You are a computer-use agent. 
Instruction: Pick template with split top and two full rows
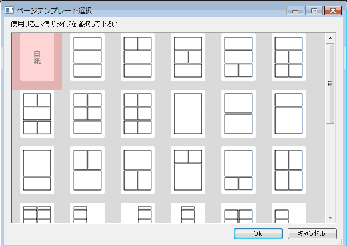[x=138, y=57]
